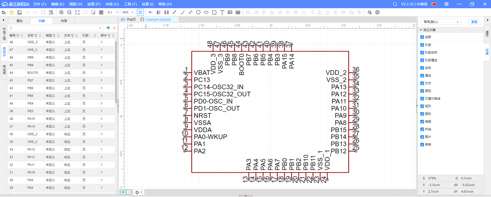
Task: Toggle the 表格 checkbox
Action: [x=422, y=145]
